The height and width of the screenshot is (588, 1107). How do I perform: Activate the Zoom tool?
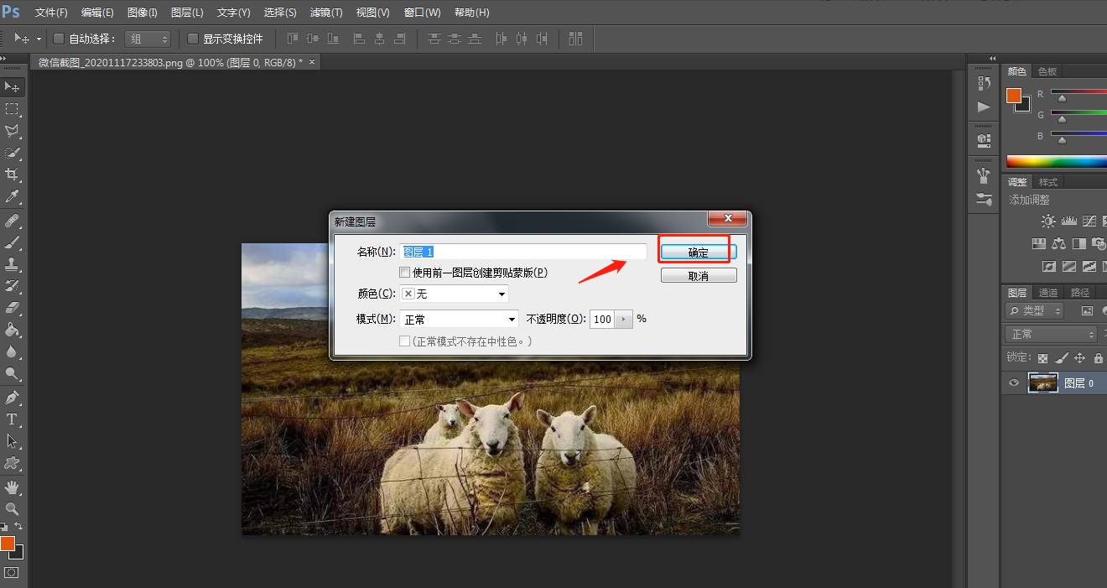tap(12, 509)
